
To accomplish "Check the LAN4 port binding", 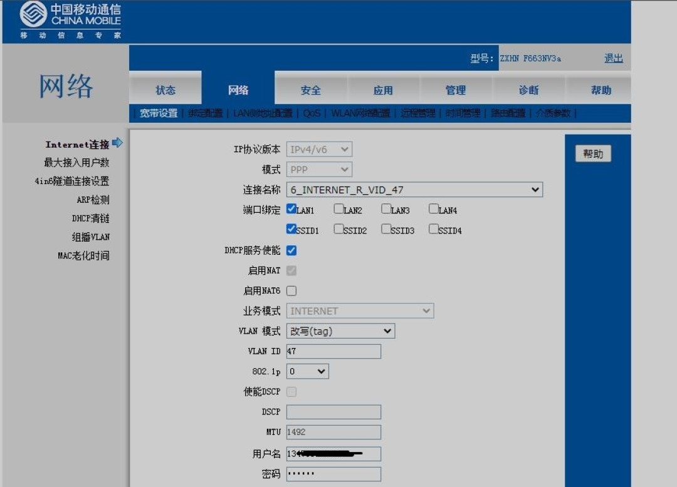I will [x=434, y=209].
